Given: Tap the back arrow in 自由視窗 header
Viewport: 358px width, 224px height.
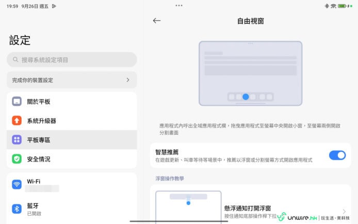Looking at the screenshot, I should [157, 21].
